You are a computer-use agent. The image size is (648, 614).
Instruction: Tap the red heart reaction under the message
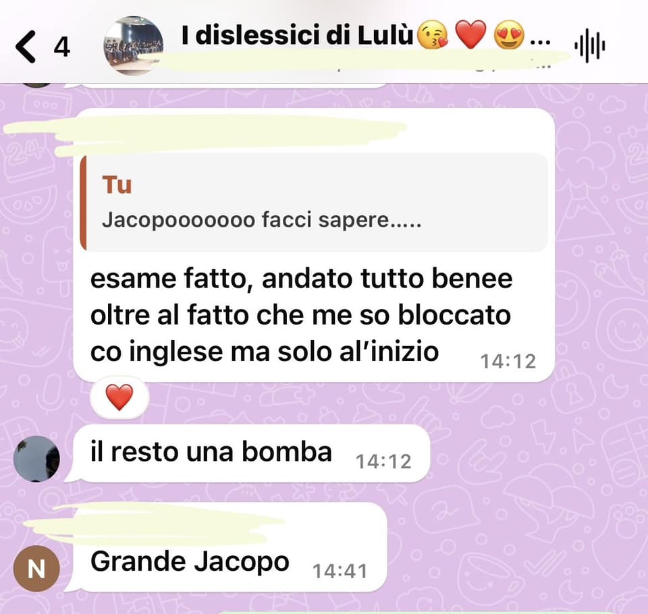[x=119, y=397]
